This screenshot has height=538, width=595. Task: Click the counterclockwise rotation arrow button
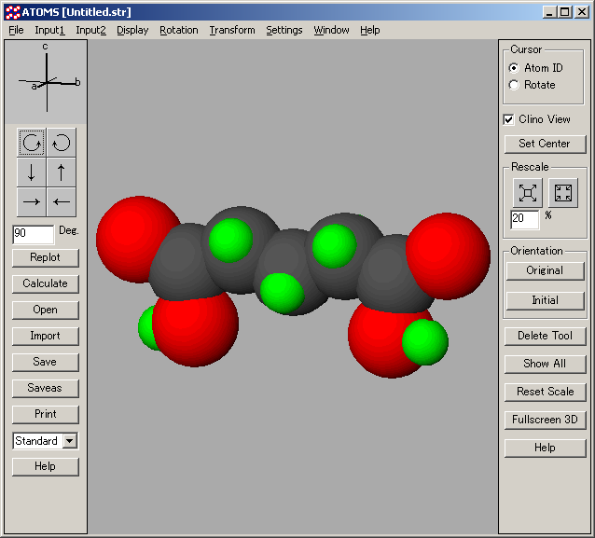[x=61, y=143]
